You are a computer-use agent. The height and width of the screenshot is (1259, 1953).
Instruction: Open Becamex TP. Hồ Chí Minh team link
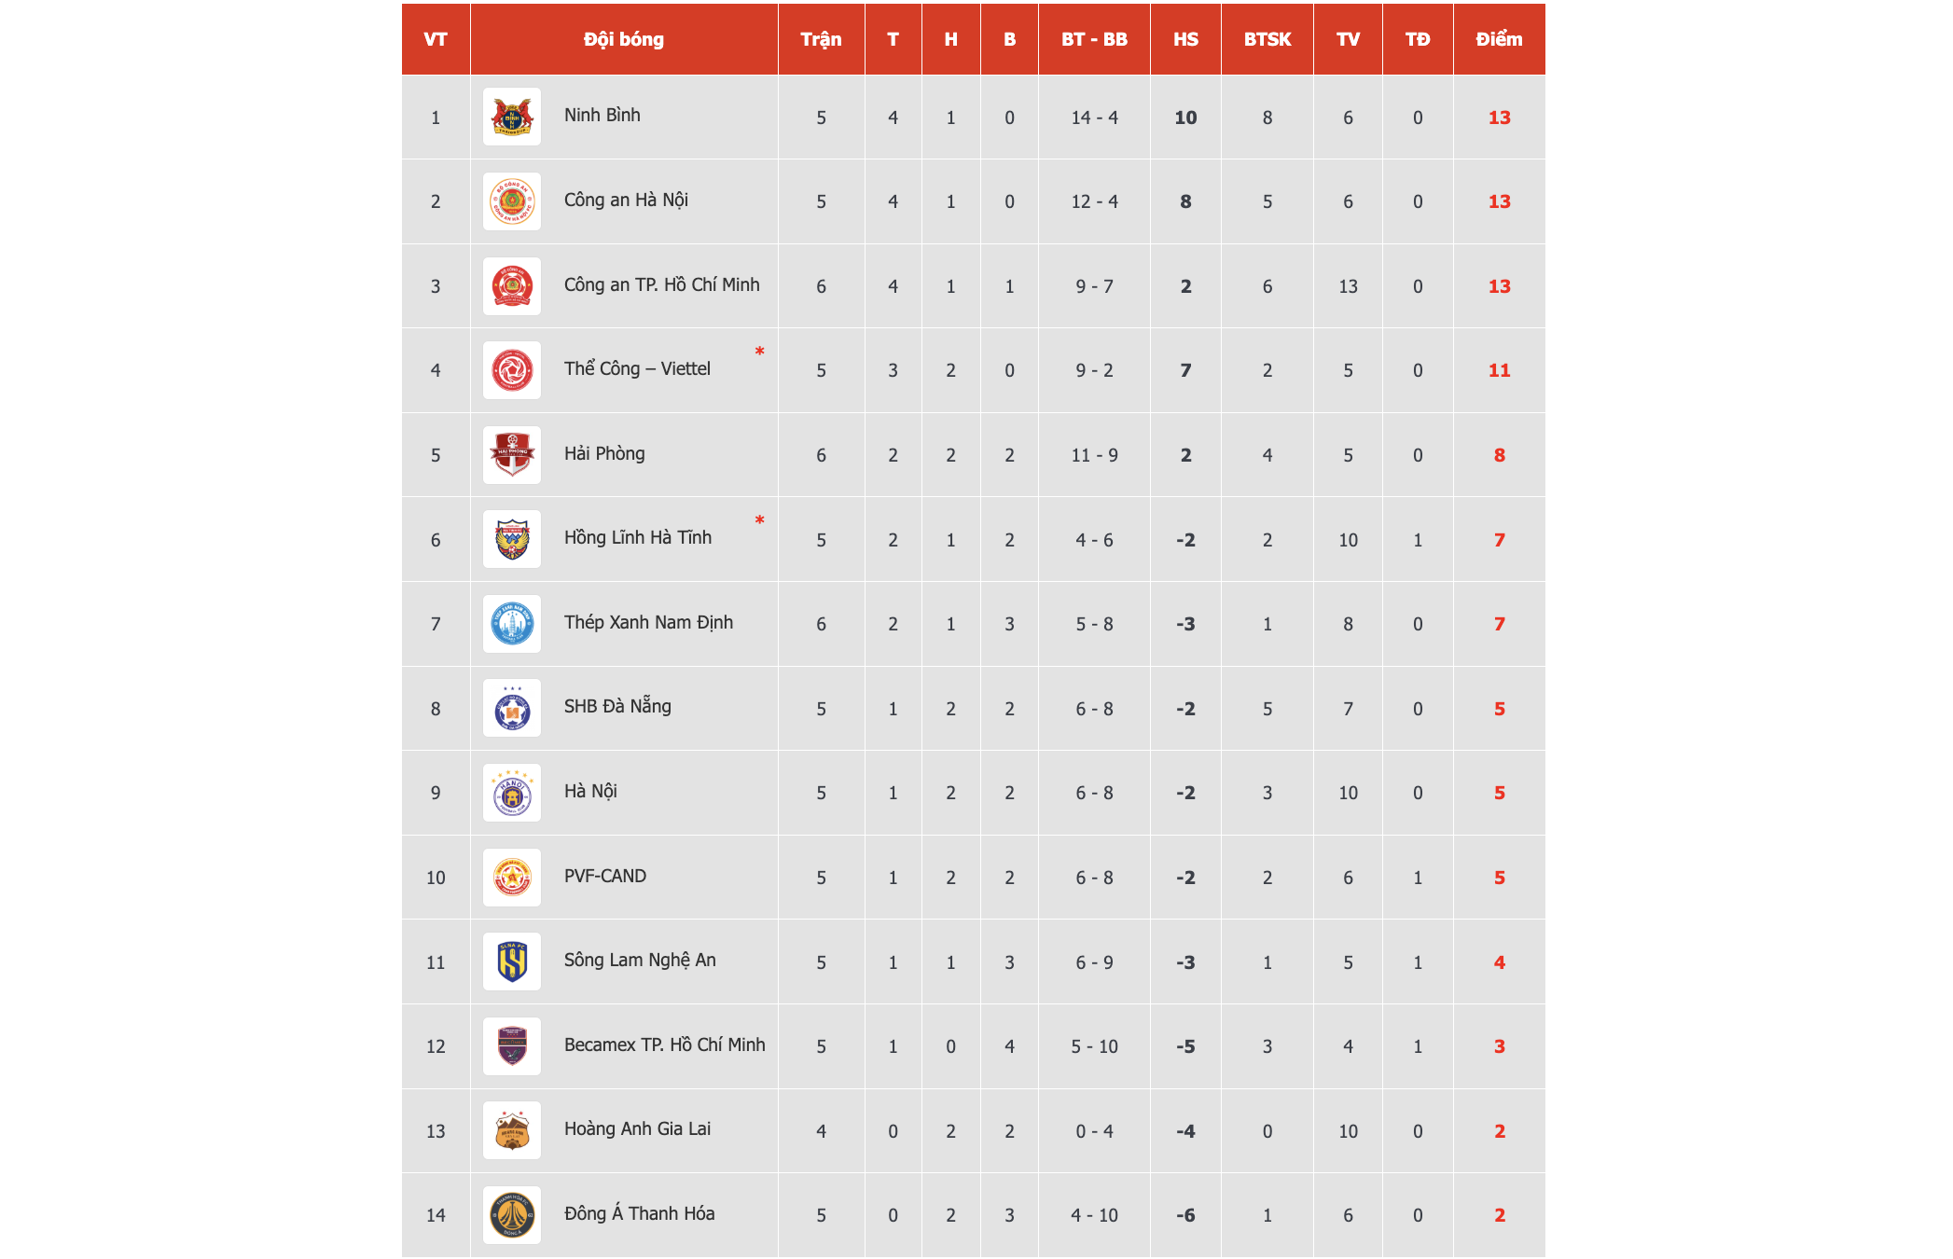tap(664, 1045)
